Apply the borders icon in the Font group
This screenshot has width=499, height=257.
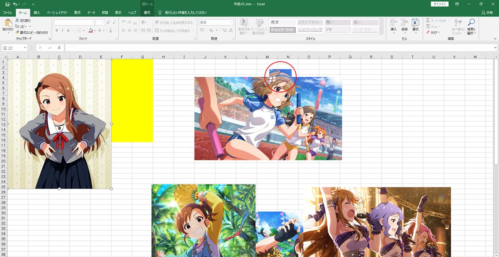click(79, 30)
